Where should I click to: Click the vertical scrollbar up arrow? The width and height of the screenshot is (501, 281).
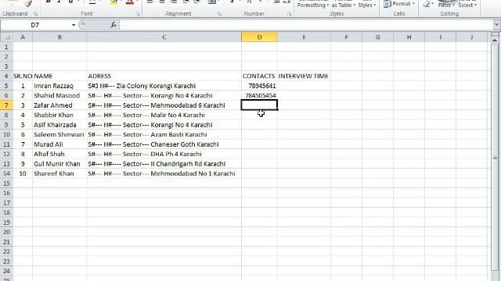(495, 41)
